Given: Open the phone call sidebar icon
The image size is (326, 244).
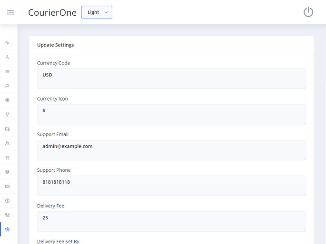Looking at the screenshot, I should pyautogui.click(x=8, y=215).
